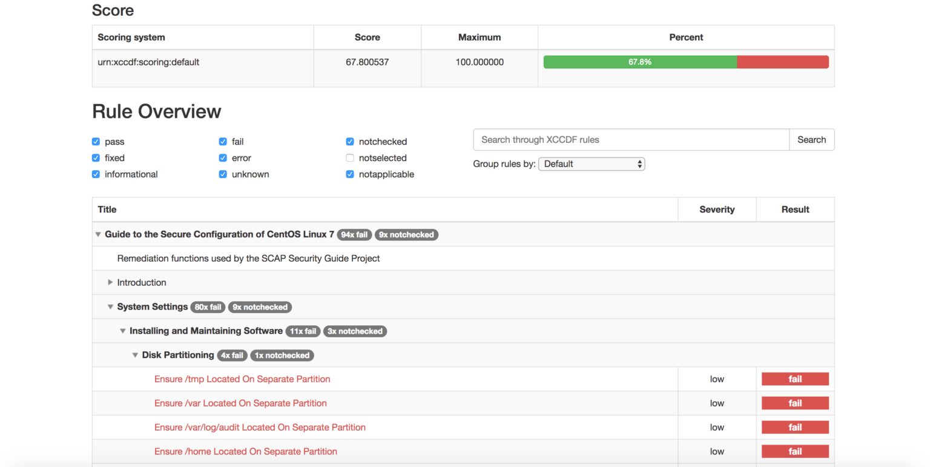Open Ensure /var/log/audit Separate Partition rule

260,428
